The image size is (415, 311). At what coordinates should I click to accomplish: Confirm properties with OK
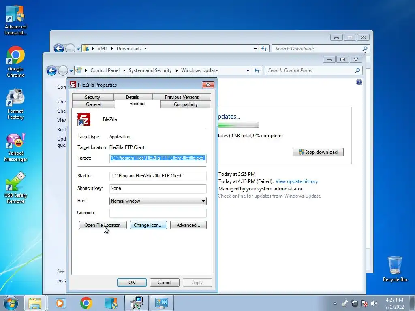pos(132,282)
